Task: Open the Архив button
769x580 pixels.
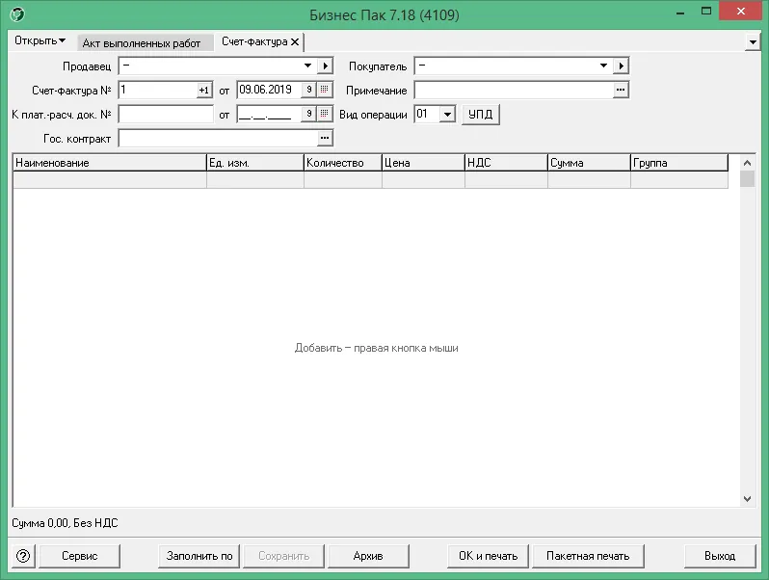Action: coord(368,556)
